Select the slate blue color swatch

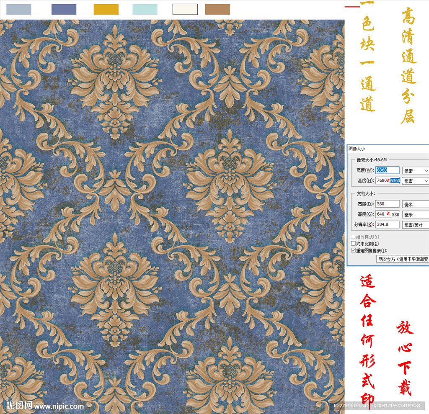(64, 9)
